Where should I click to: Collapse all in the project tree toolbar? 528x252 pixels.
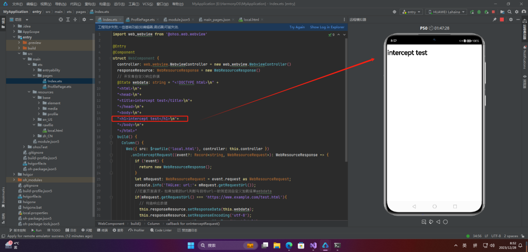(x=76, y=20)
